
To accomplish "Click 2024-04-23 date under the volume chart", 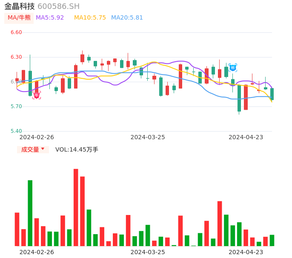I will point(246,252).
